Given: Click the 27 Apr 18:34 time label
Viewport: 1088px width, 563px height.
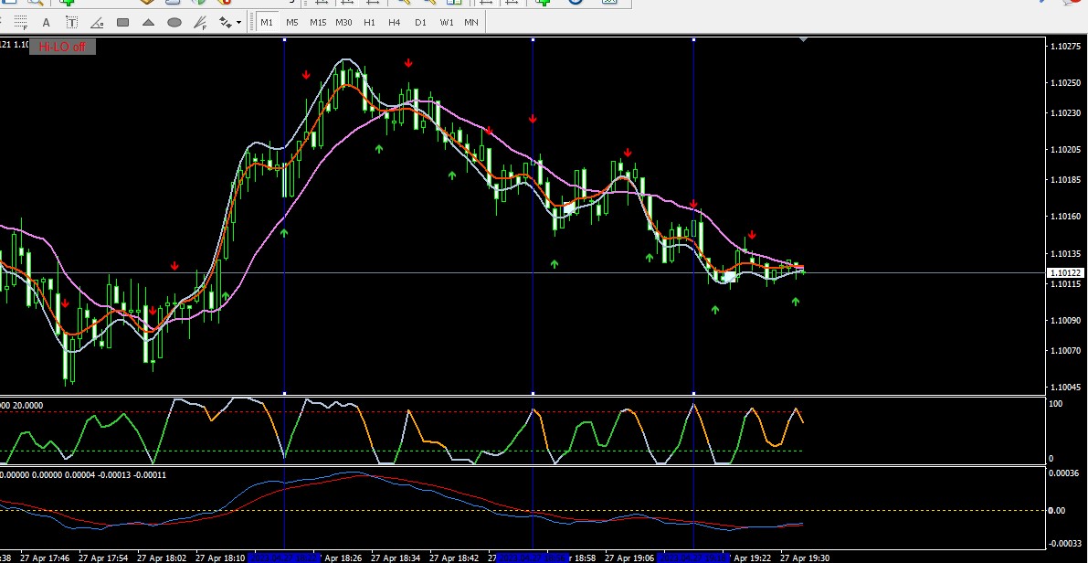Looking at the screenshot, I should point(396,558).
